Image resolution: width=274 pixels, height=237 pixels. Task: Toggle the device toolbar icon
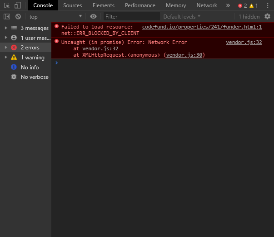click(17, 5)
